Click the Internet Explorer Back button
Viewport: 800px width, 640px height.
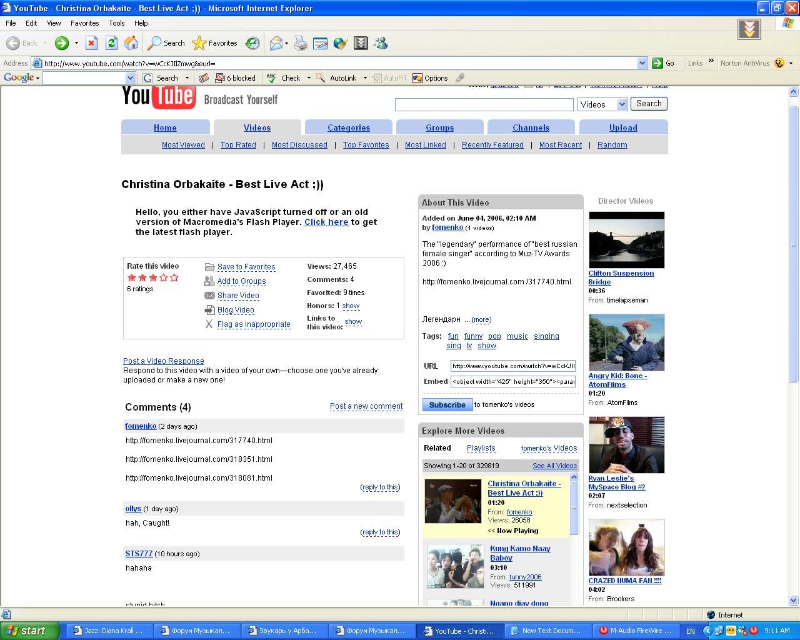(x=22, y=43)
